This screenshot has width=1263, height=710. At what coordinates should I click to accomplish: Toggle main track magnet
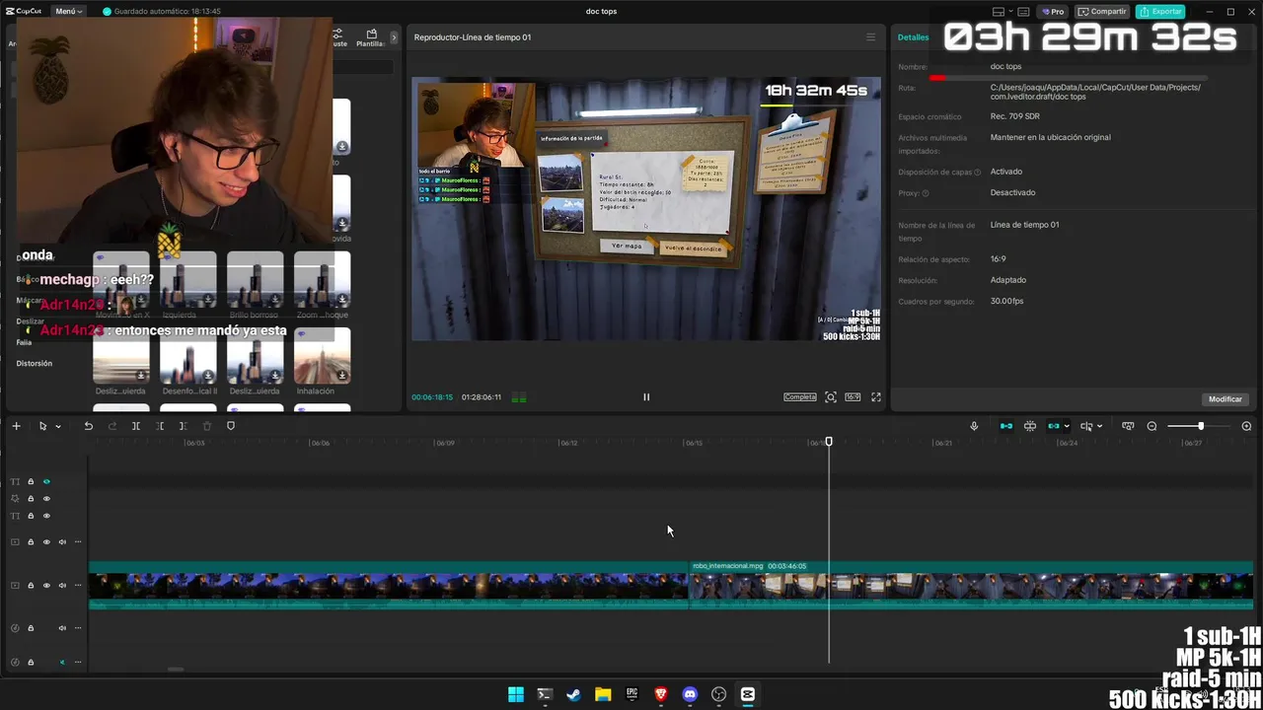click(1006, 426)
